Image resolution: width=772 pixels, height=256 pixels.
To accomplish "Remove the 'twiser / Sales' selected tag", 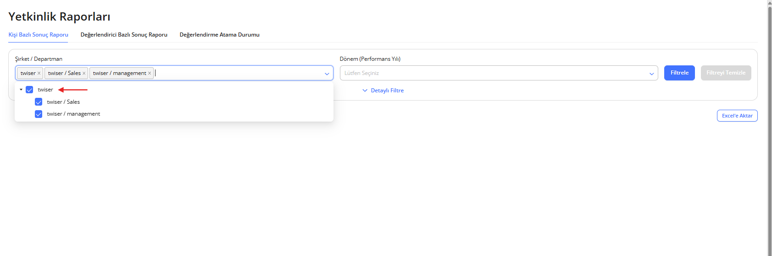I will [x=84, y=73].
